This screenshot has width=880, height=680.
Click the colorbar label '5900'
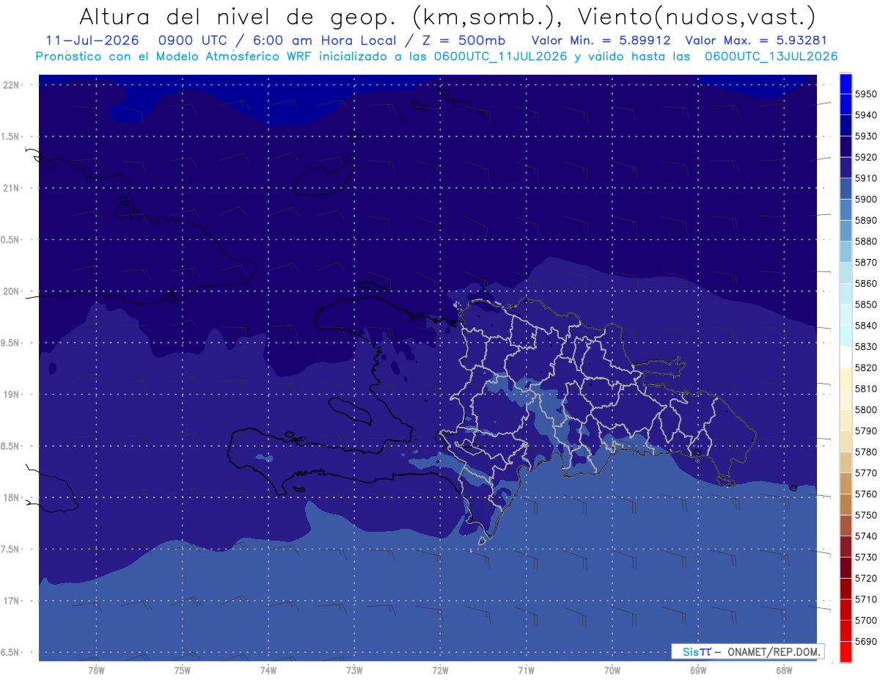tap(866, 200)
